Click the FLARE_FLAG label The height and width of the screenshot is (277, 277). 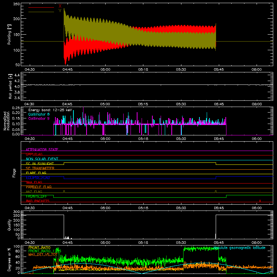36,173
